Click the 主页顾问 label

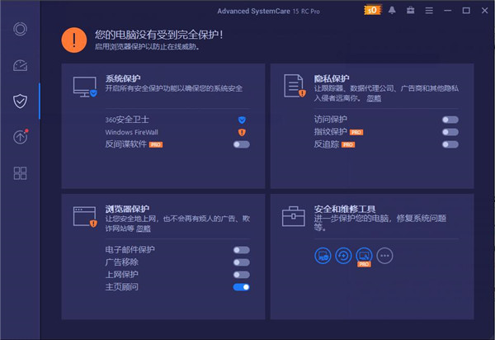121,287
